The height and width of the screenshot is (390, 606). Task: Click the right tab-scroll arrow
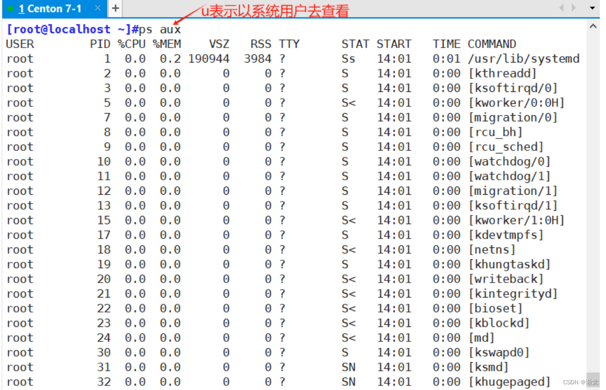[x=573, y=8]
